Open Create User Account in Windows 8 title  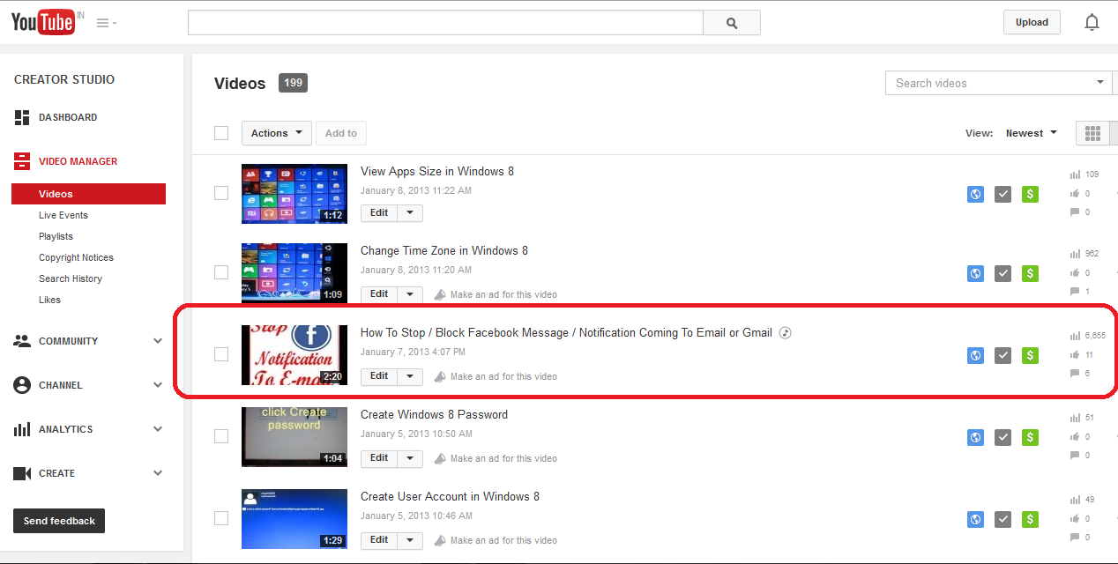click(x=450, y=496)
